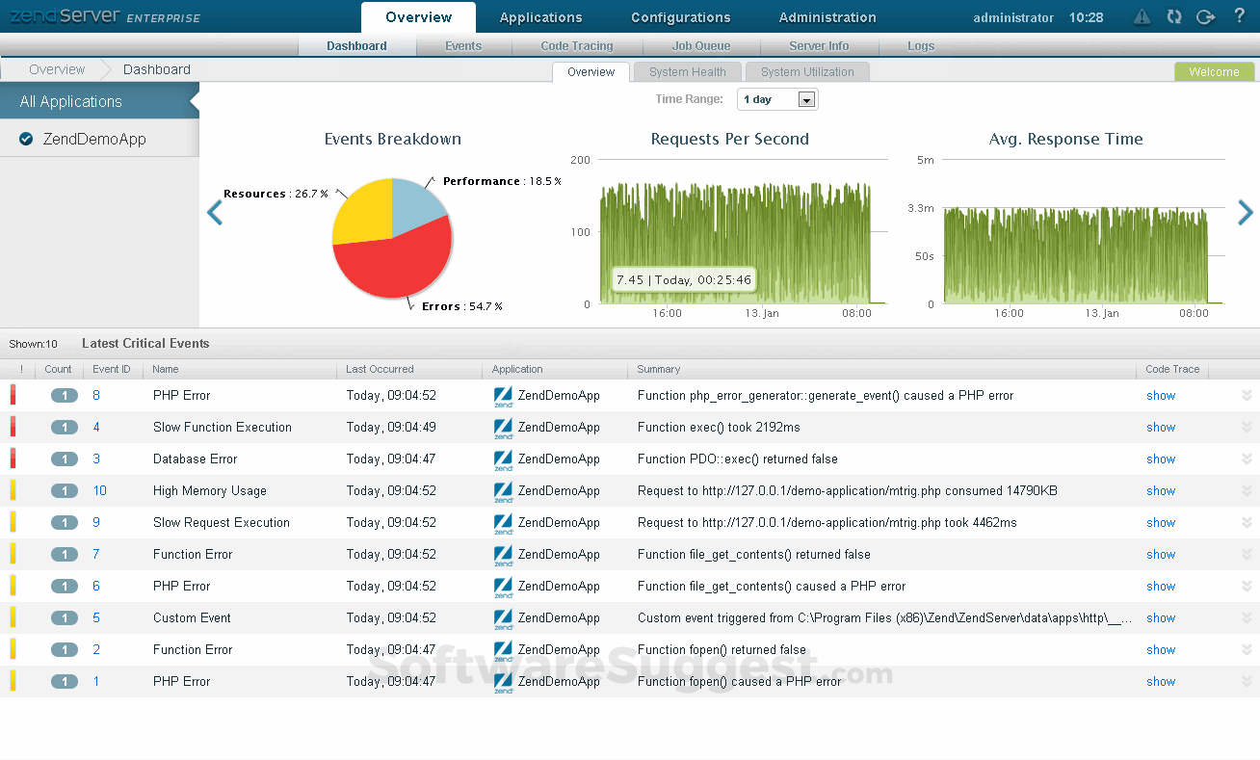Open help with the question mark icon
Screen dimensions: 1260x760
(x=1238, y=16)
